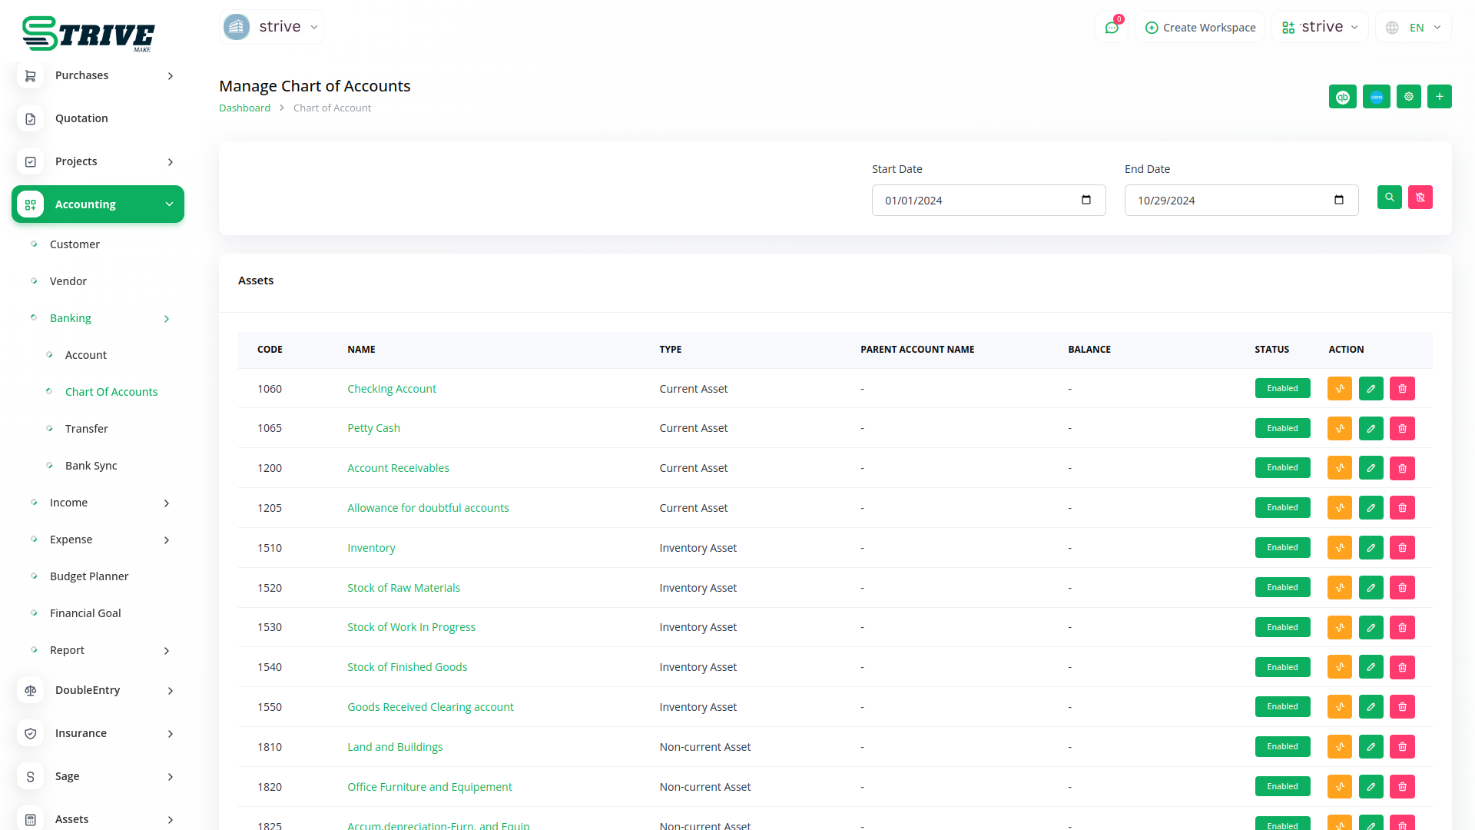Reset date filters with pink trash icon

[1420, 198]
